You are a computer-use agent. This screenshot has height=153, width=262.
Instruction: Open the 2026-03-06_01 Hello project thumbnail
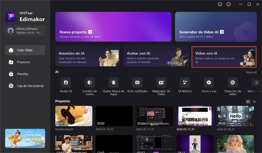[235, 116]
